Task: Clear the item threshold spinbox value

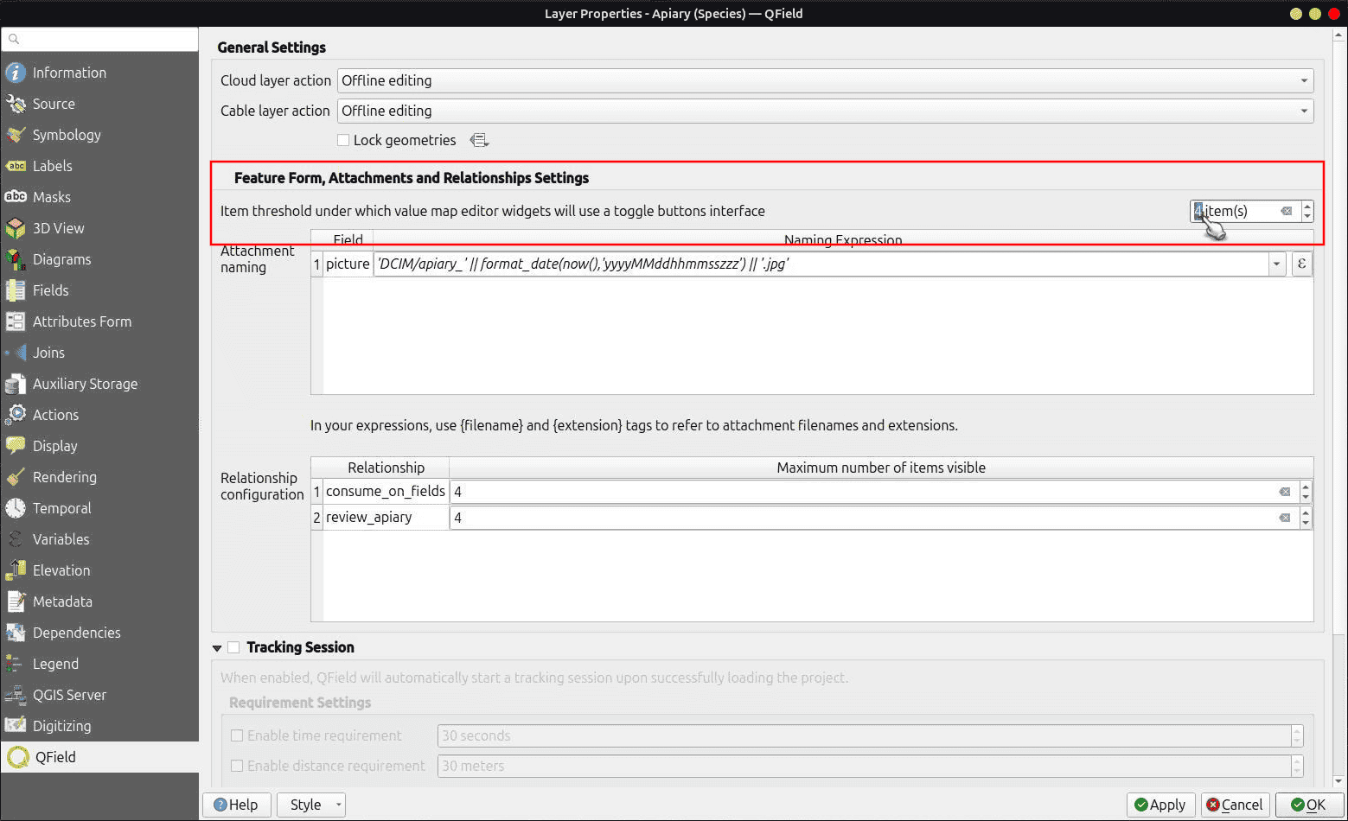Action: tap(1286, 211)
